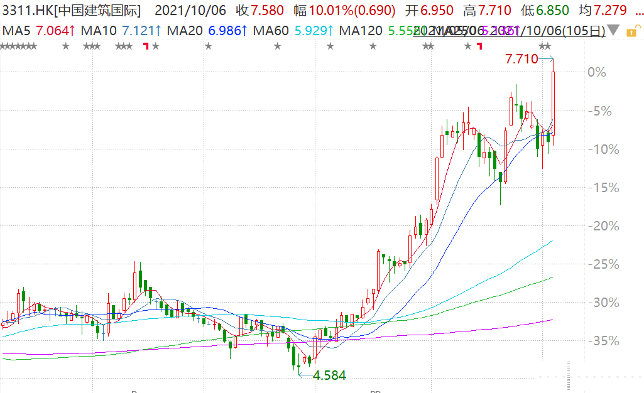
Task: Click the 均7.279 average price value
Action: [x=603, y=10]
